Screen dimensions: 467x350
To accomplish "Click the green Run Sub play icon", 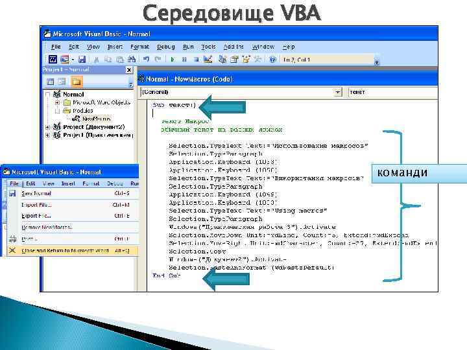I will pos(172,60).
